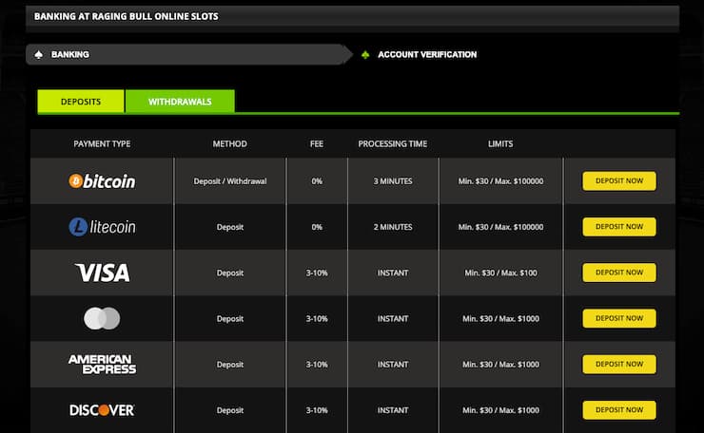
Task: Click Deposit Now in Mastercard row
Action: point(619,318)
